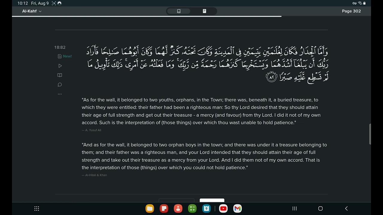The image size is (383, 215).
Task: Open more options ellipsis for verse 18:82
Action: (x=60, y=94)
